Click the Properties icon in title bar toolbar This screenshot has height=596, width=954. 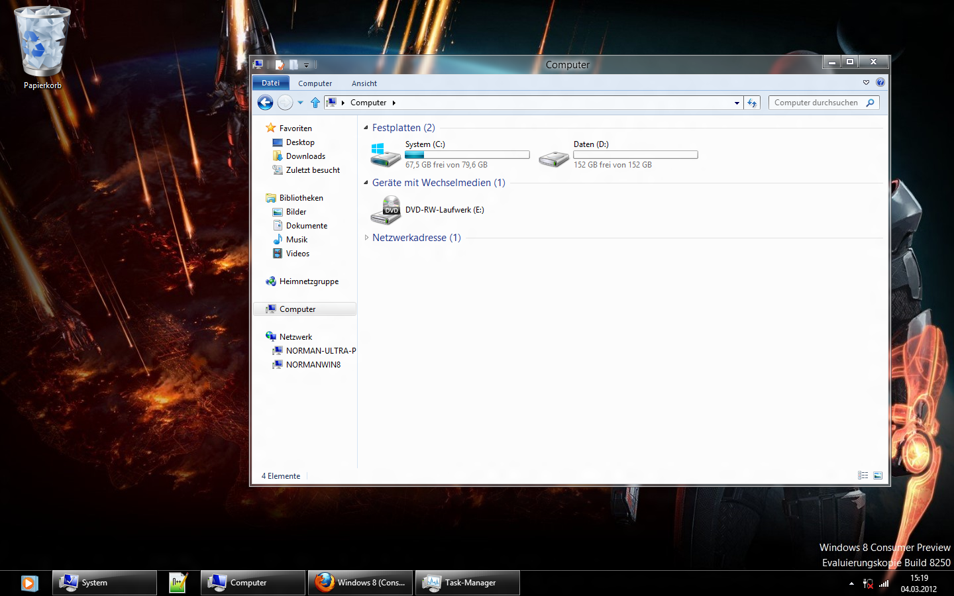tap(280, 64)
